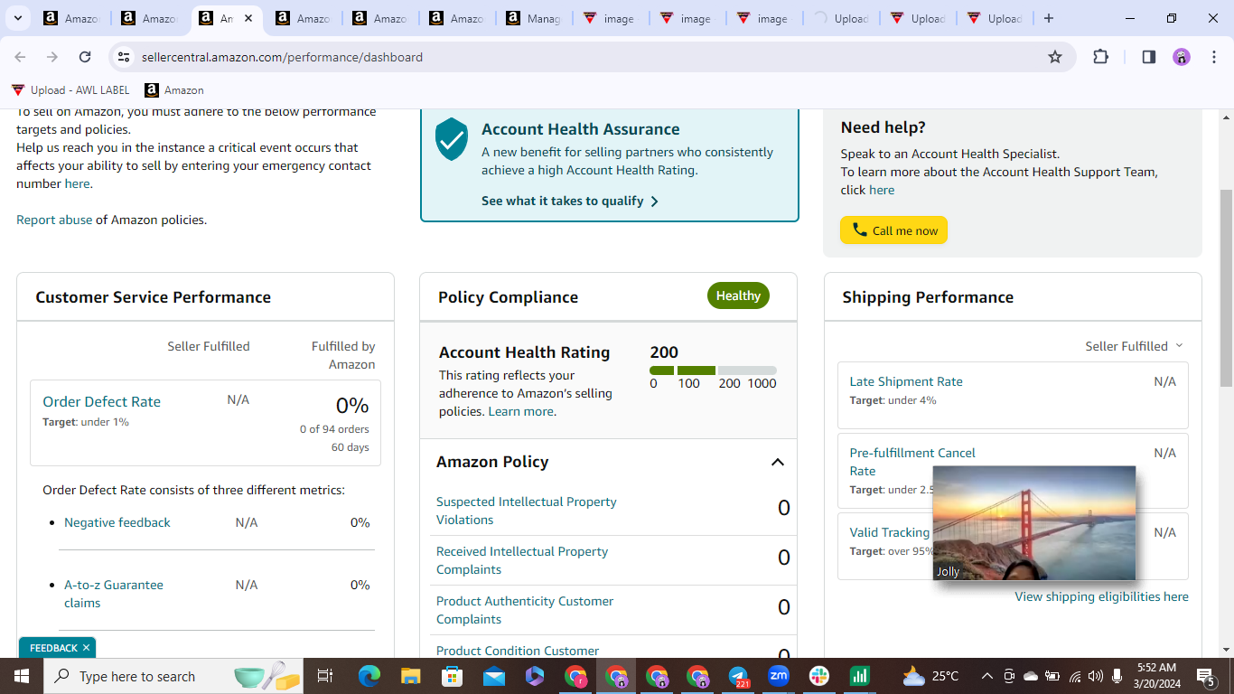Screen dimensions: 1234x694
Task: Open File Explorer from the taskbar
Action: (x=411, y=676)
